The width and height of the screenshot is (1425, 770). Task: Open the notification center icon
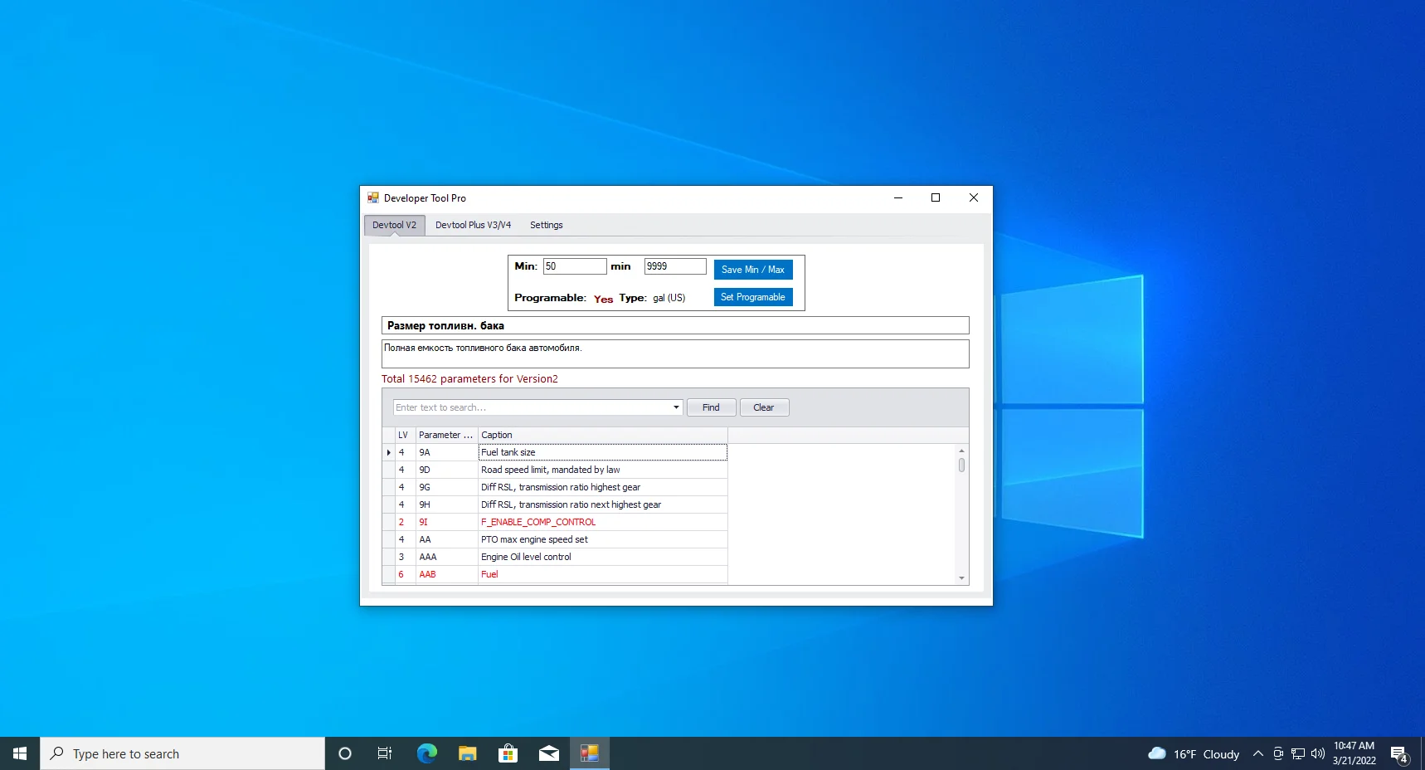(1399, 754)
